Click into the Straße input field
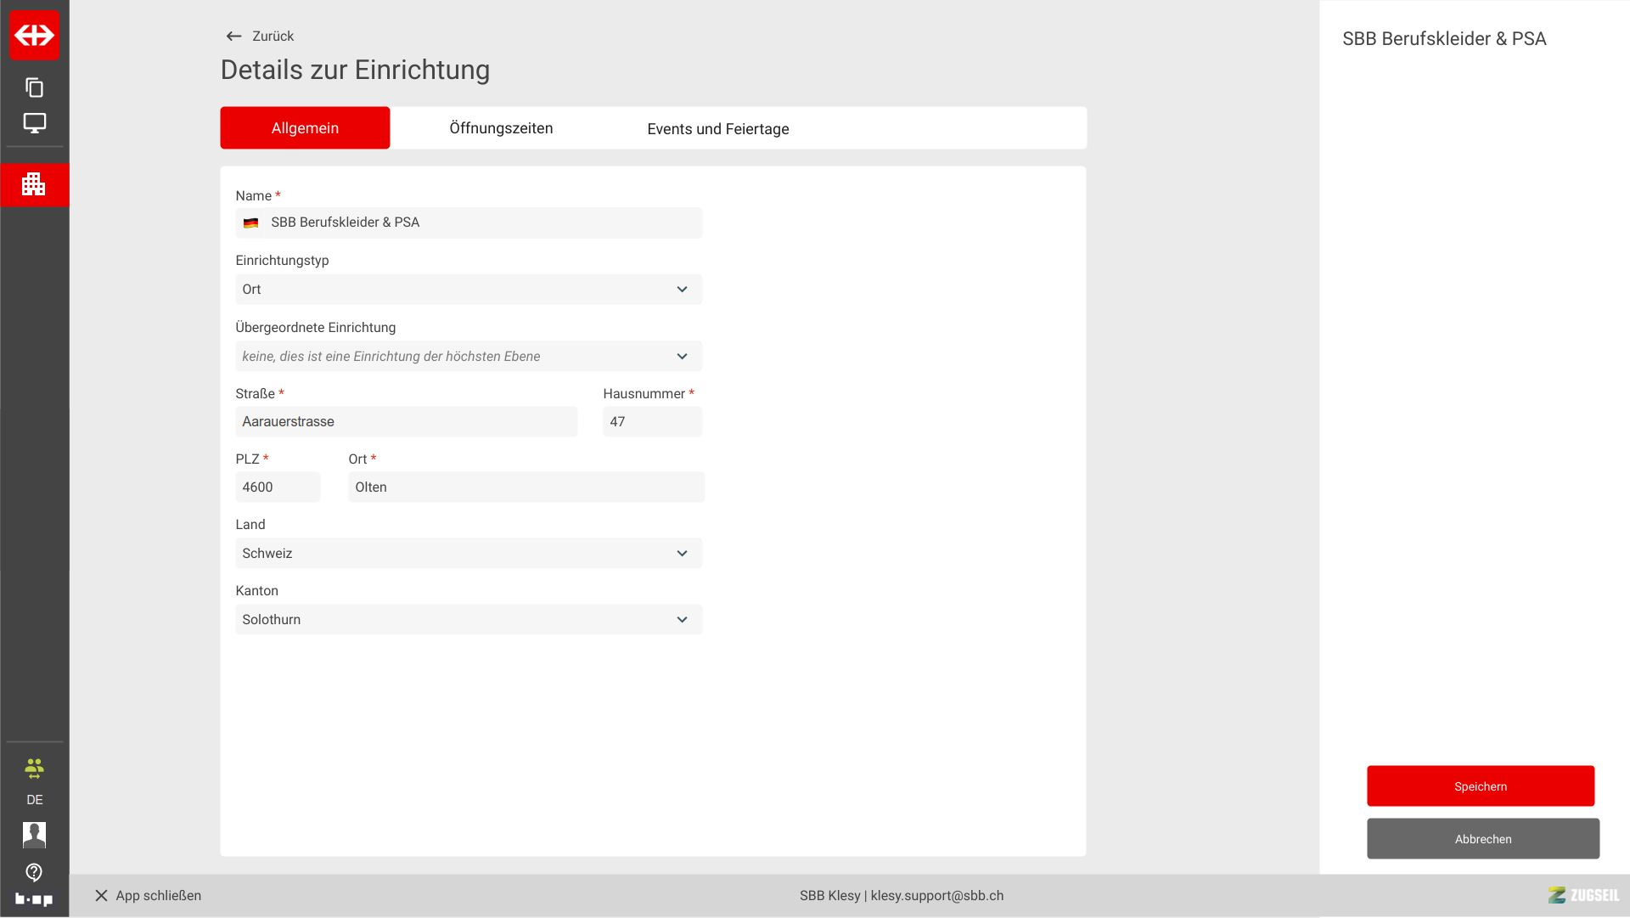 click(406, 422)
